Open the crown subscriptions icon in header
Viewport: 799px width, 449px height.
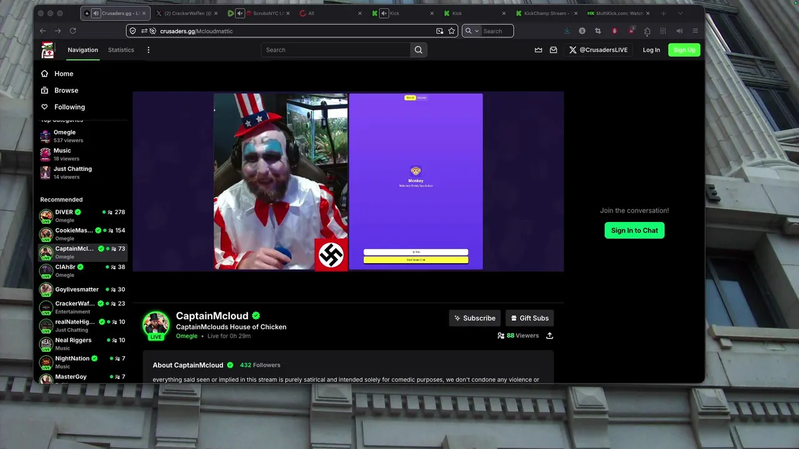[x=539, y=50]
